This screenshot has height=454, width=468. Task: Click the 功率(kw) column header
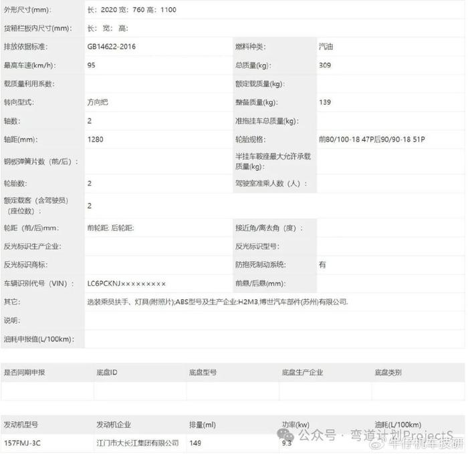(296, 425)
